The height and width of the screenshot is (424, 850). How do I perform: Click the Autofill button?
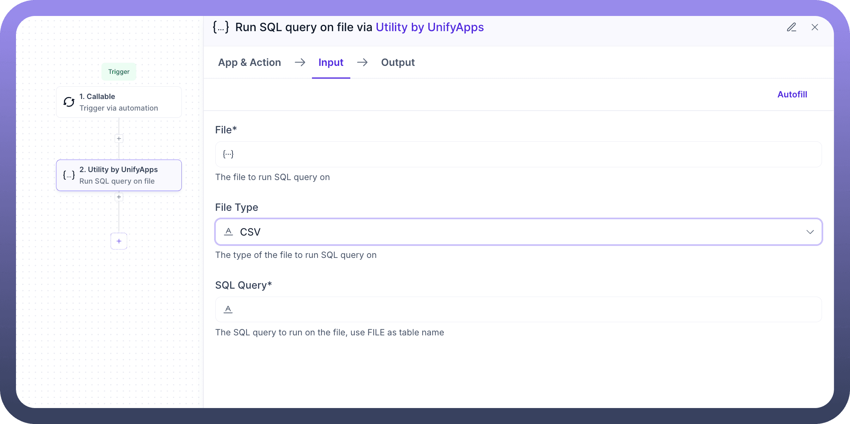click(792, 95)
